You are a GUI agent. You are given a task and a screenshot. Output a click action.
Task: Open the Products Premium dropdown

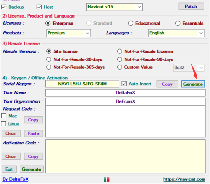point(69,33)
